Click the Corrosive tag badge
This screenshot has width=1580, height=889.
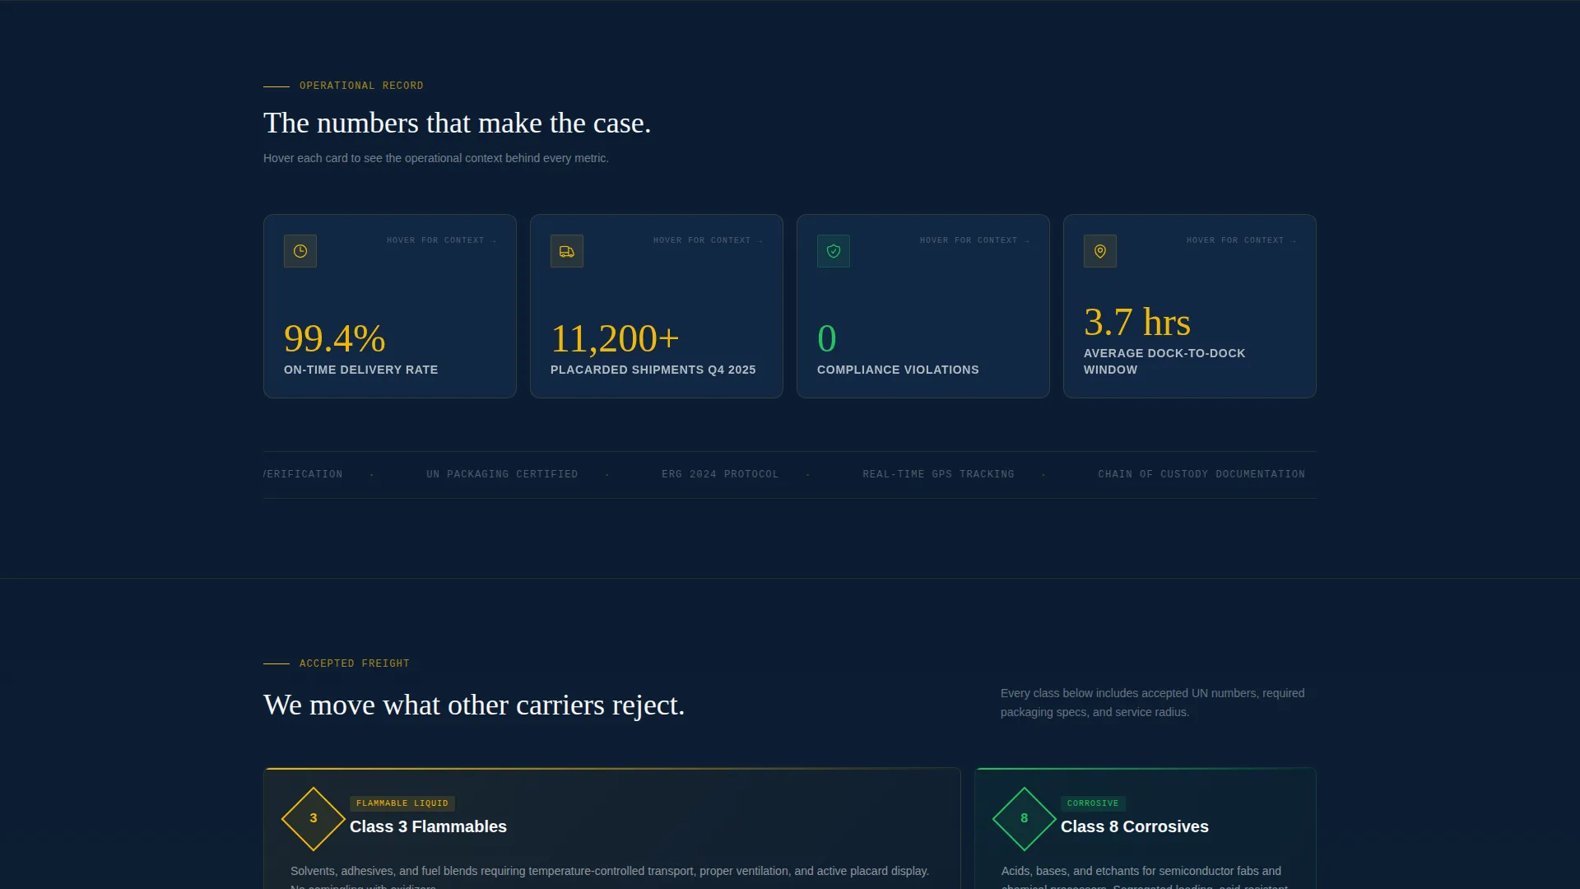tap(1093, 803)
